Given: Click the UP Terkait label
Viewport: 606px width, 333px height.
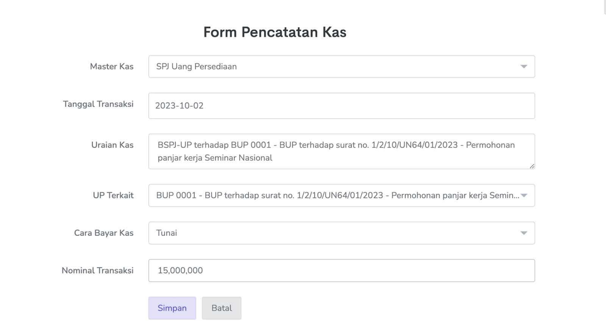Looking at the screenshot, I should [x=113, y=195].
